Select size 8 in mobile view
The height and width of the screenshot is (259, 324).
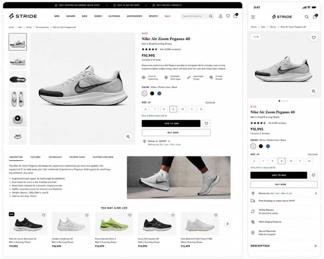click(x=272, y=161)
